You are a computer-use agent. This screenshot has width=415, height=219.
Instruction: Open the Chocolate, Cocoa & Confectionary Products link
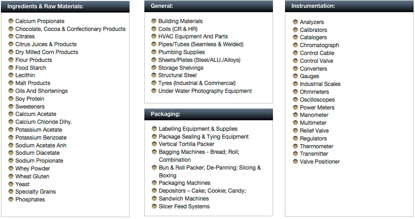[x=70, y=29]
